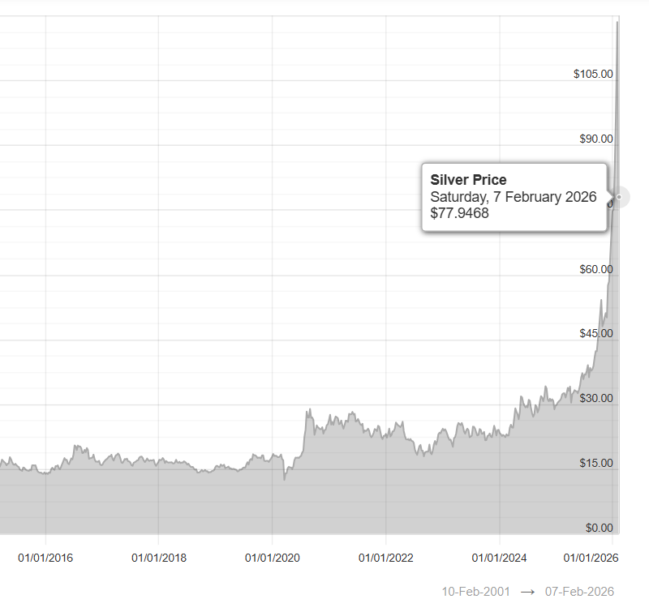Click the 01/01/2018 axis label

coord(159,558)
